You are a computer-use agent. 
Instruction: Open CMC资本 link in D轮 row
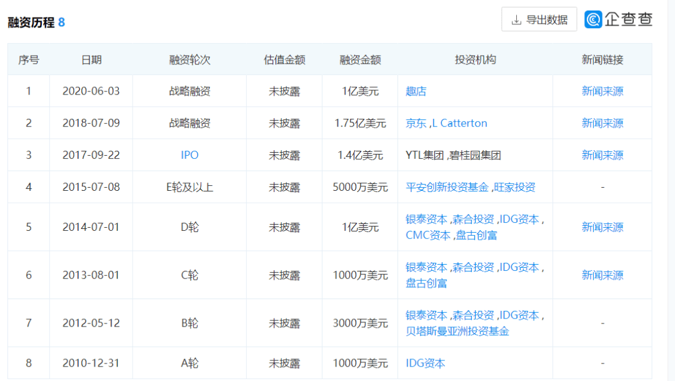coord(428,235)
